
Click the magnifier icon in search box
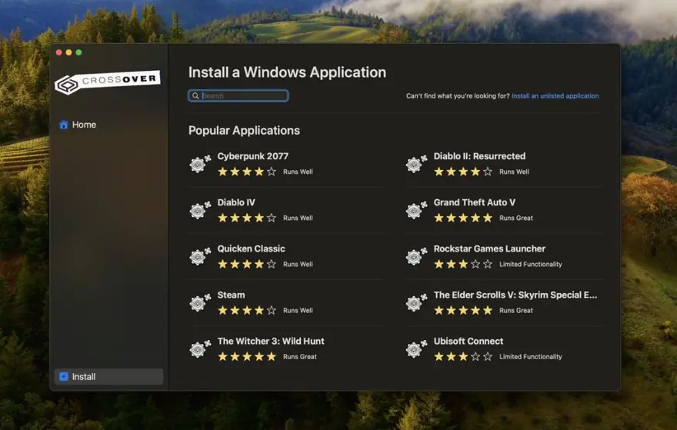pyautogui.click(x=195, y=96)
